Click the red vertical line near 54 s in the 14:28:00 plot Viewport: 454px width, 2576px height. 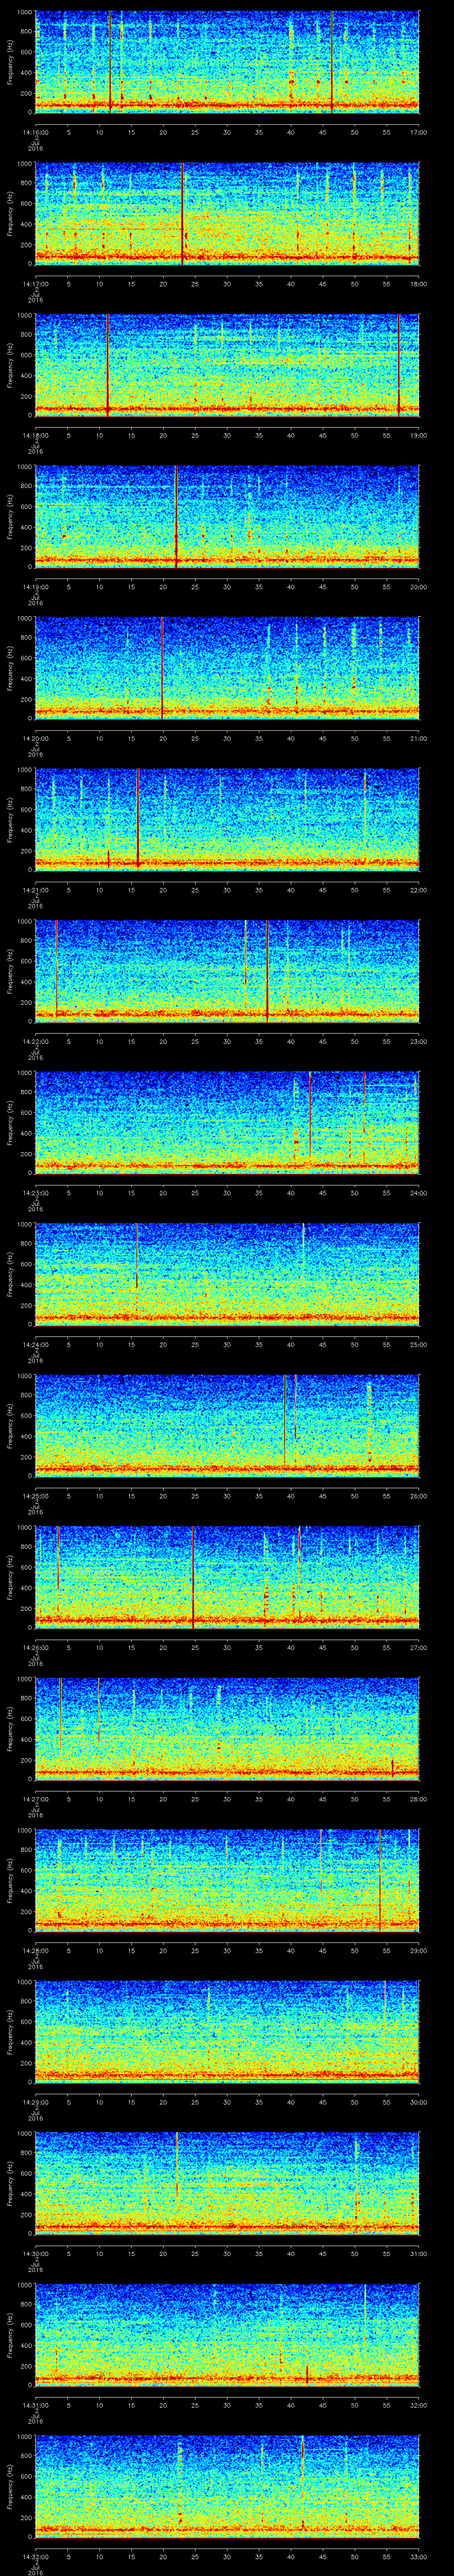pos(379,1880)
